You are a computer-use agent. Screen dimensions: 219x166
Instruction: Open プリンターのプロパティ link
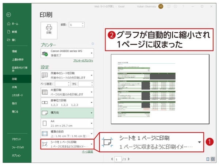pyautogui.click(x=83, y=60)
